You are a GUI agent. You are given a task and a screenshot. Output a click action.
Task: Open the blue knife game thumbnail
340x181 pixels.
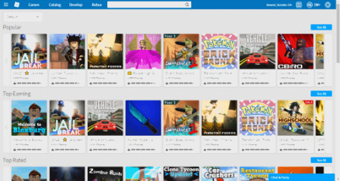click(x=143, y=118)
